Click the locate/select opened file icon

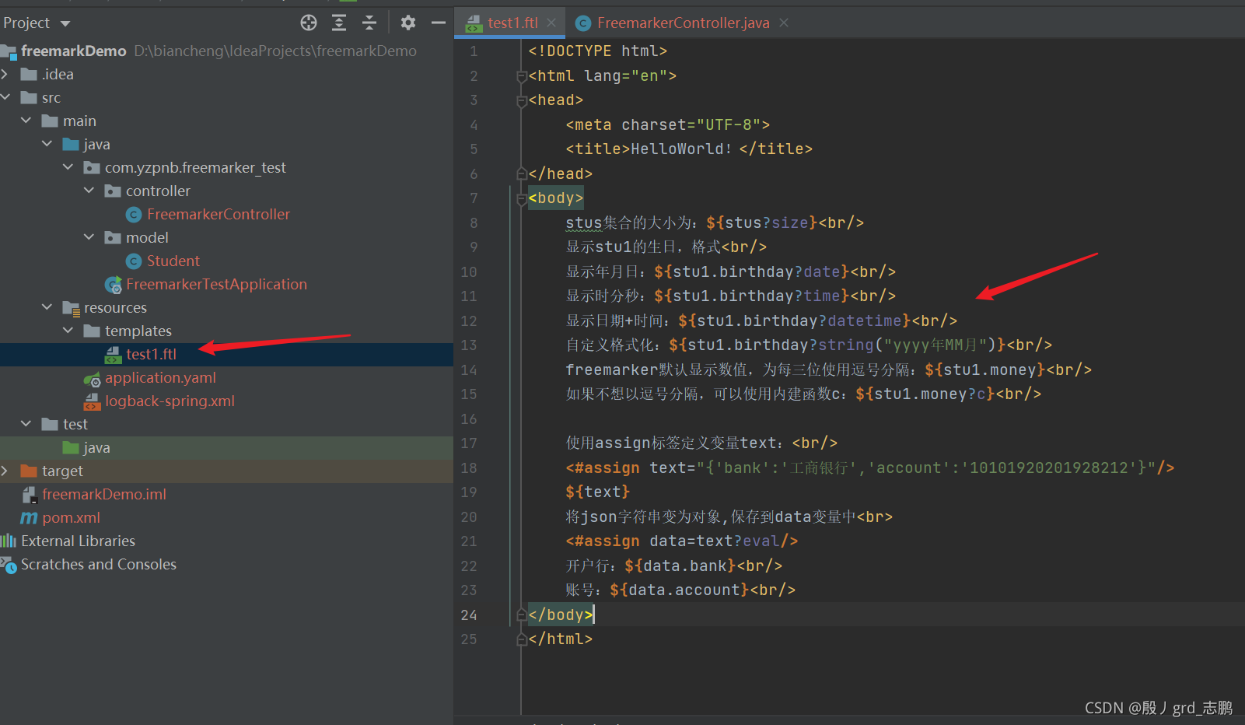pyautogui.click(x=309, y=23)
